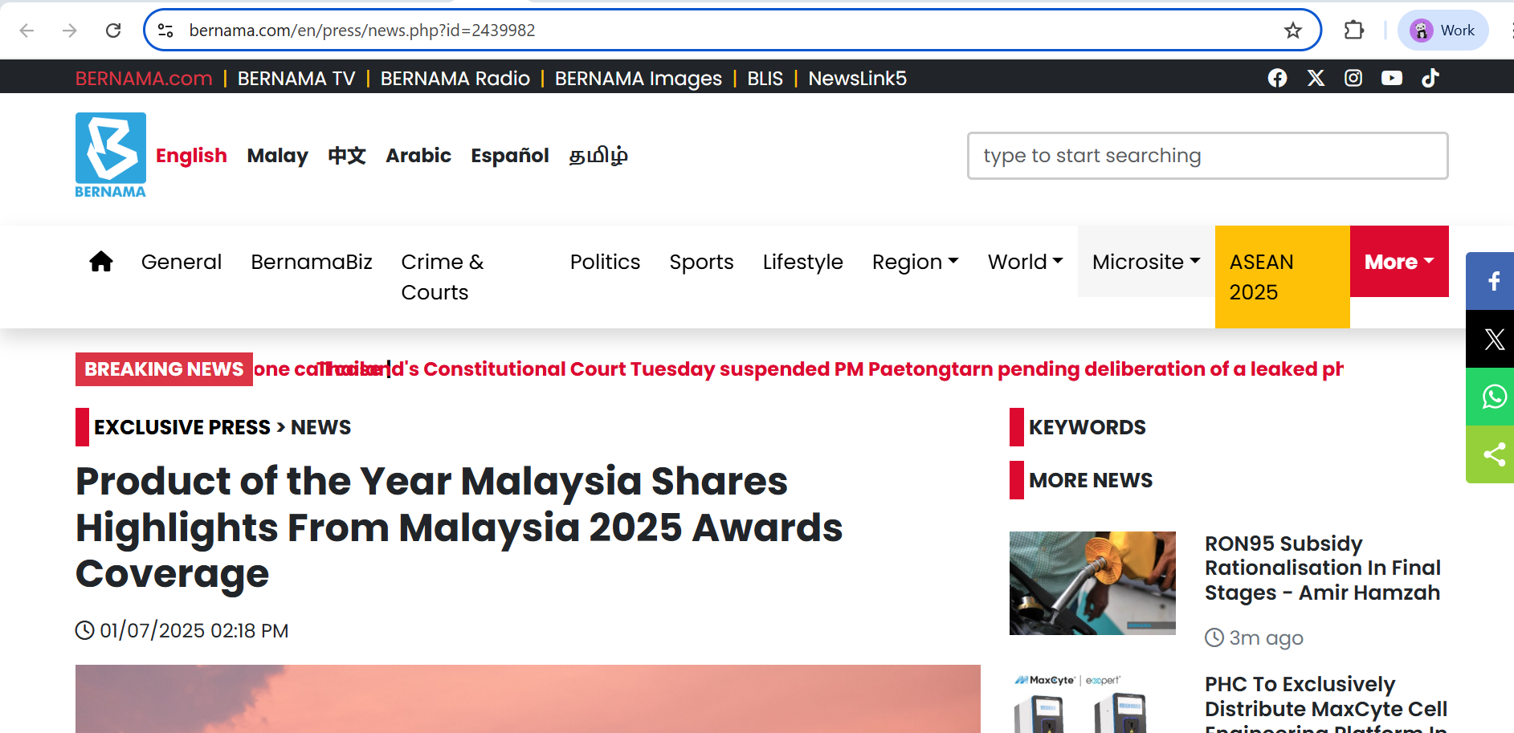Switch to Tamil language
Screen dimensions: 1514x733
pyautogui.click(x=598, y=156)
